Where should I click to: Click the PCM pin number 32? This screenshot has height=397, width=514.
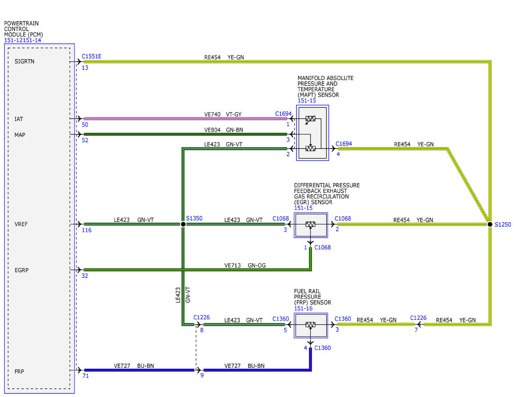85,276
